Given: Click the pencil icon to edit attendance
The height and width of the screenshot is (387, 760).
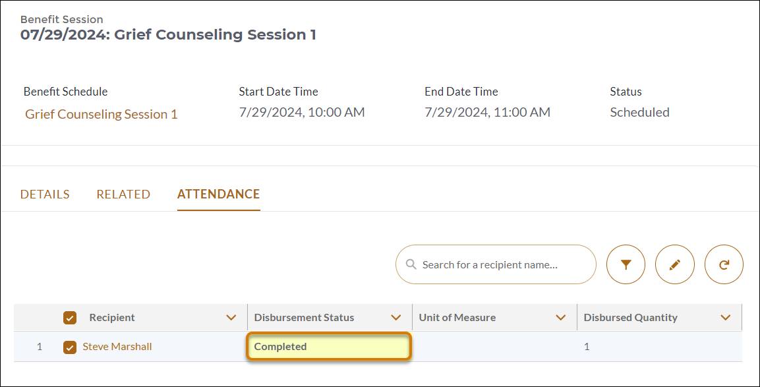Looking at the screenshot, I should click(674, 264).
